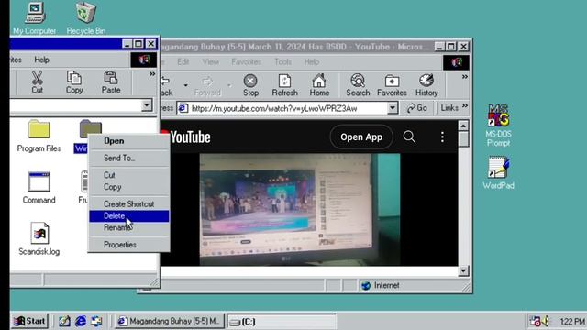Expand Explorer toolbar overflow chevron

152,74
